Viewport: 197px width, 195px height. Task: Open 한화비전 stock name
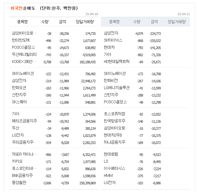pyautogui.click(x=111, y=80)
